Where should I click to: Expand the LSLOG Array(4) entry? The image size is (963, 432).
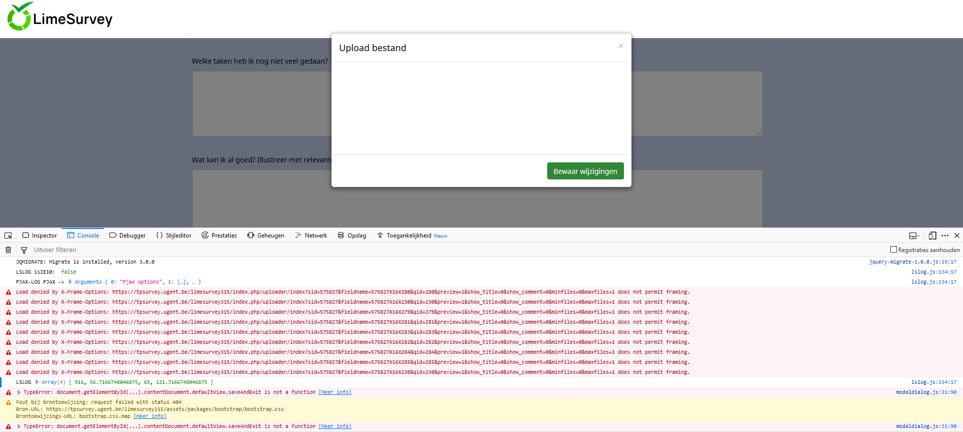(x=37, y=382)
